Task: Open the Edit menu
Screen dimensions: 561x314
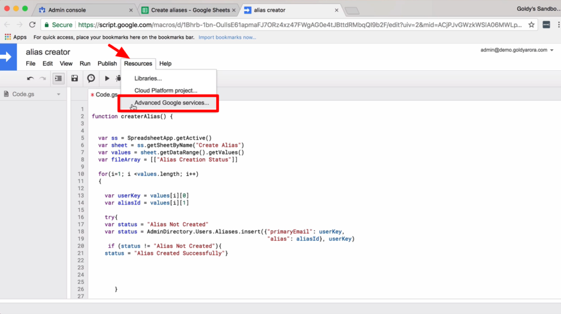Action: point(48,64)
